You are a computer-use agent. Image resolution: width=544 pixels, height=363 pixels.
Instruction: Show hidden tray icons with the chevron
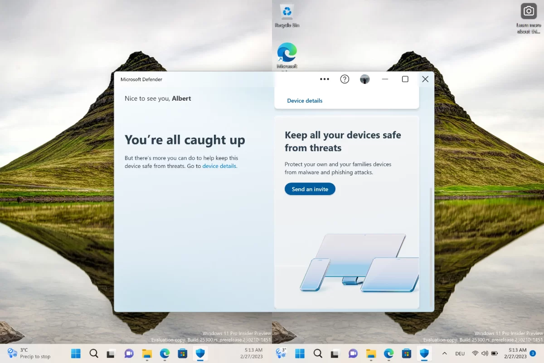pos(444,353)
